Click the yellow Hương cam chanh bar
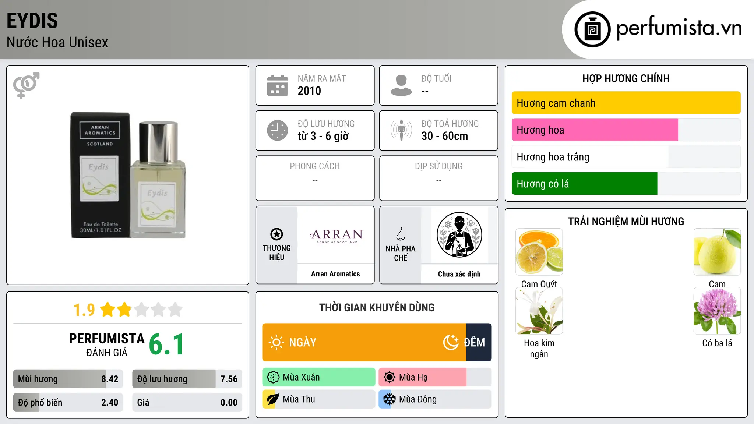The image size is (754, 424). [x=626, y=103]
